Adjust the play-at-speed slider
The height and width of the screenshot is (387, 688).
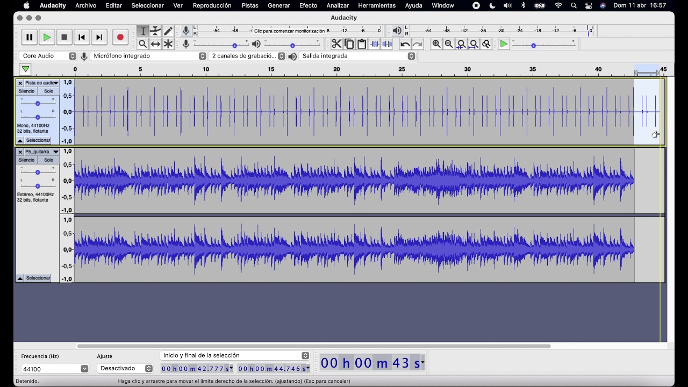(543, 45)
